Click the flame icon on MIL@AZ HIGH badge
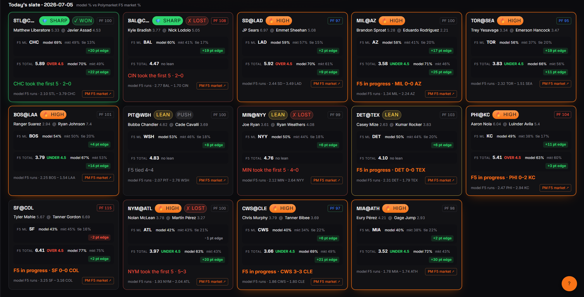 (384, 21)
